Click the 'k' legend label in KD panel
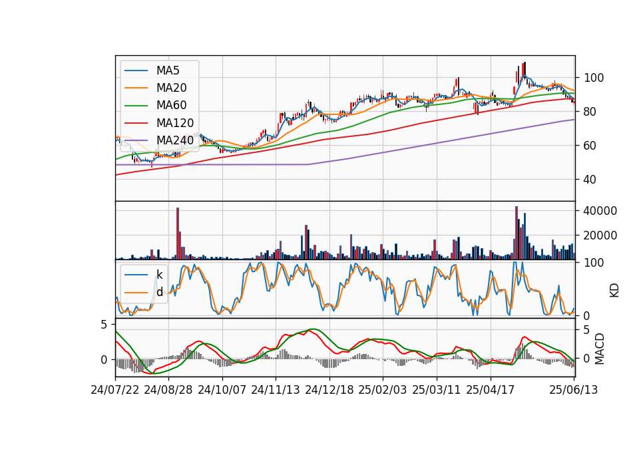This screenshot has width=639, height=459. (159, 274)
